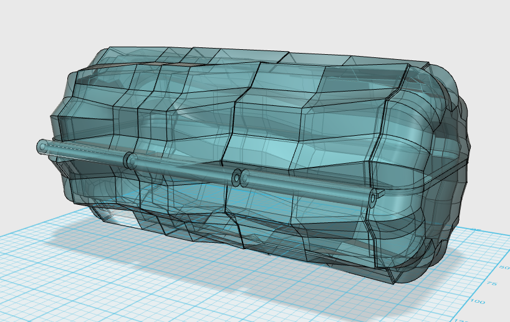Click the workplane grid label "75"
Screen dimensions: 510x322
tap(491, 283)
